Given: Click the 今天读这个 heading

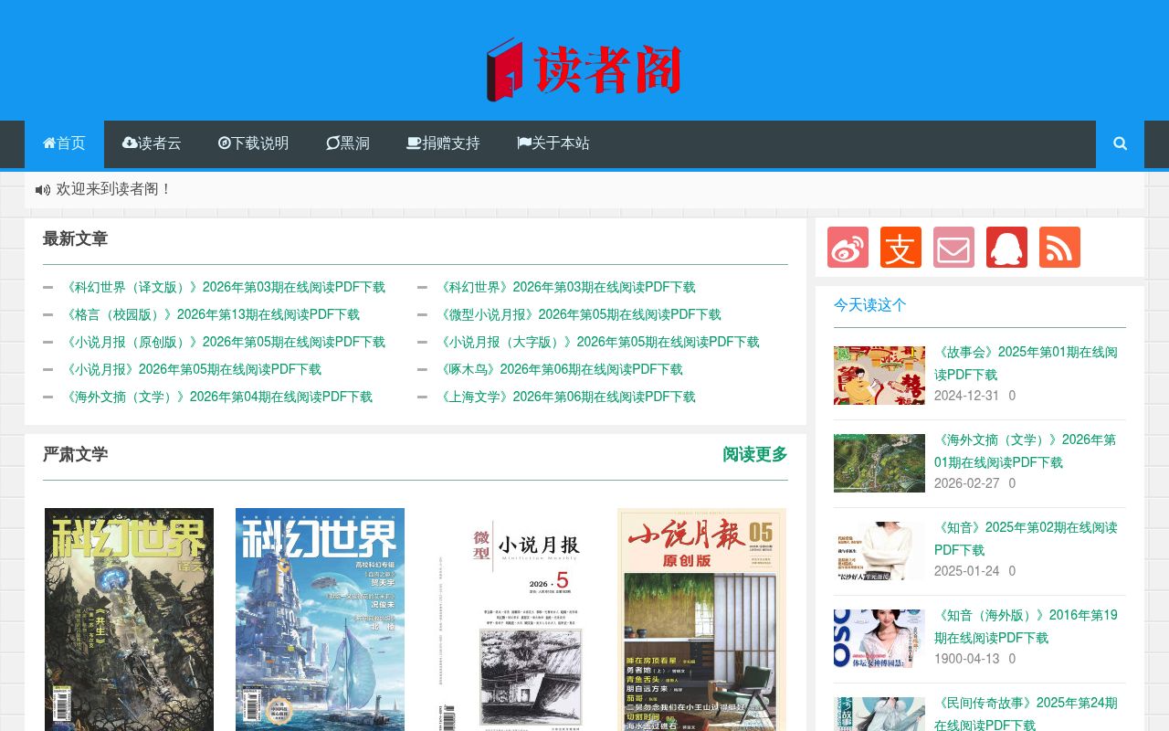Looking at the screenshot, I should [870, 305].
